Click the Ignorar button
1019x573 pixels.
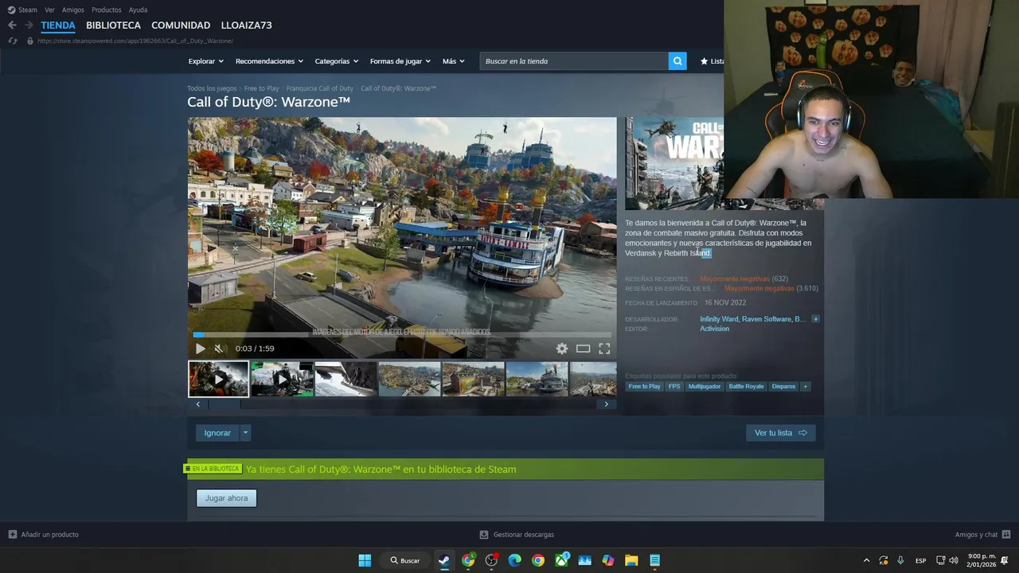click(x=217, y=433)
